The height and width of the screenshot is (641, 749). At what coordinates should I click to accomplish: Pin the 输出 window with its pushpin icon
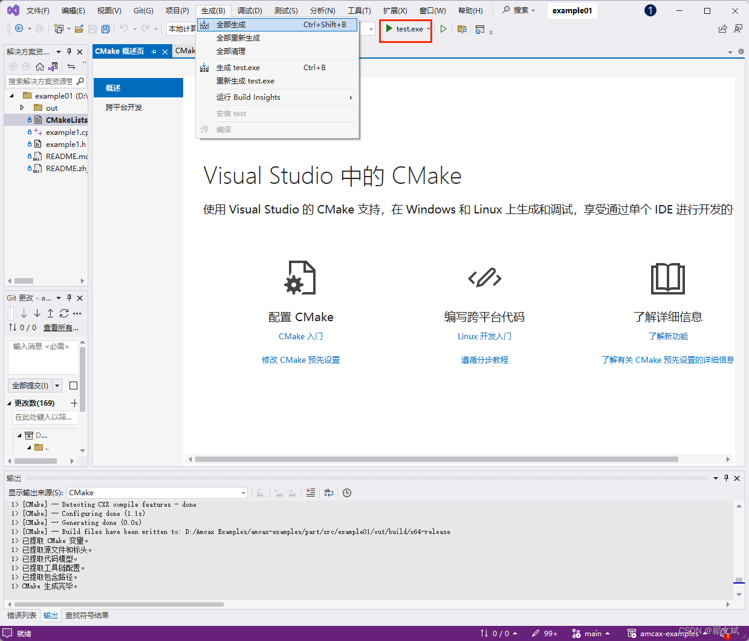tap(725, 478)
